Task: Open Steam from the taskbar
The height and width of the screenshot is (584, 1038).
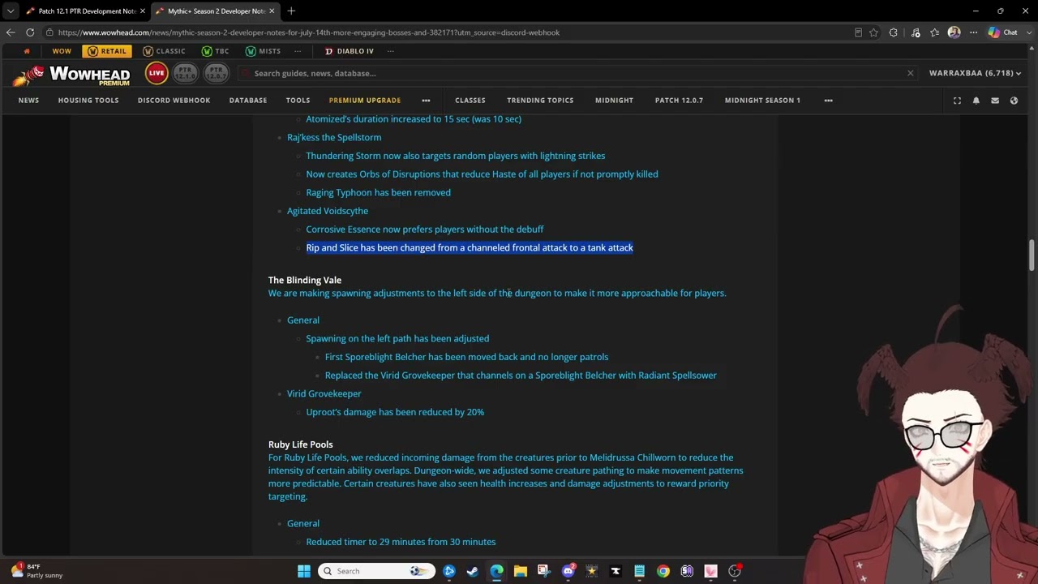Action: point(473,571)
